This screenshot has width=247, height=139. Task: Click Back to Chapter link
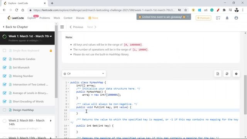point(15,27)
